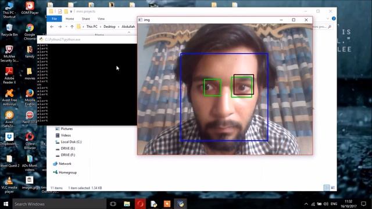This screenshot has height=209, width=372.
Task: Open the Home ribbon tab
Action: click(x=70, y=19)
